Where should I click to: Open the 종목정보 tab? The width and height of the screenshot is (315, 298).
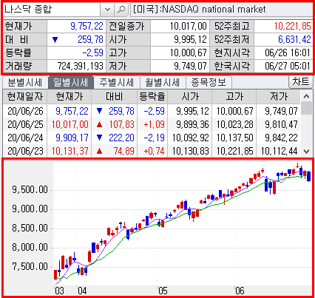click(209, 82)
